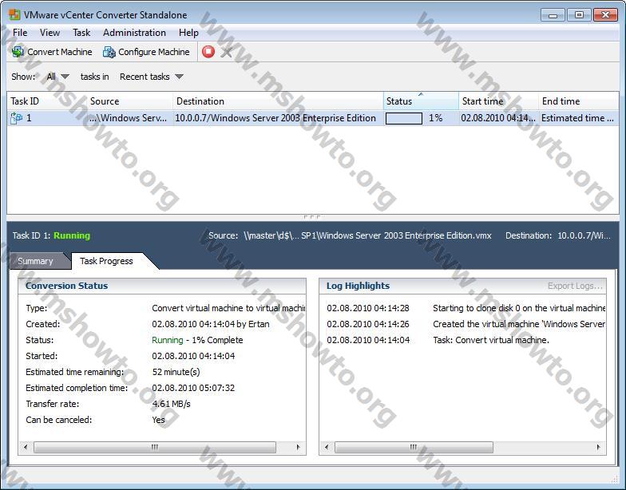626x490 pixels.
Task: Click the Export Logs link
Action: pyautogui.click(x=575, y=286)
